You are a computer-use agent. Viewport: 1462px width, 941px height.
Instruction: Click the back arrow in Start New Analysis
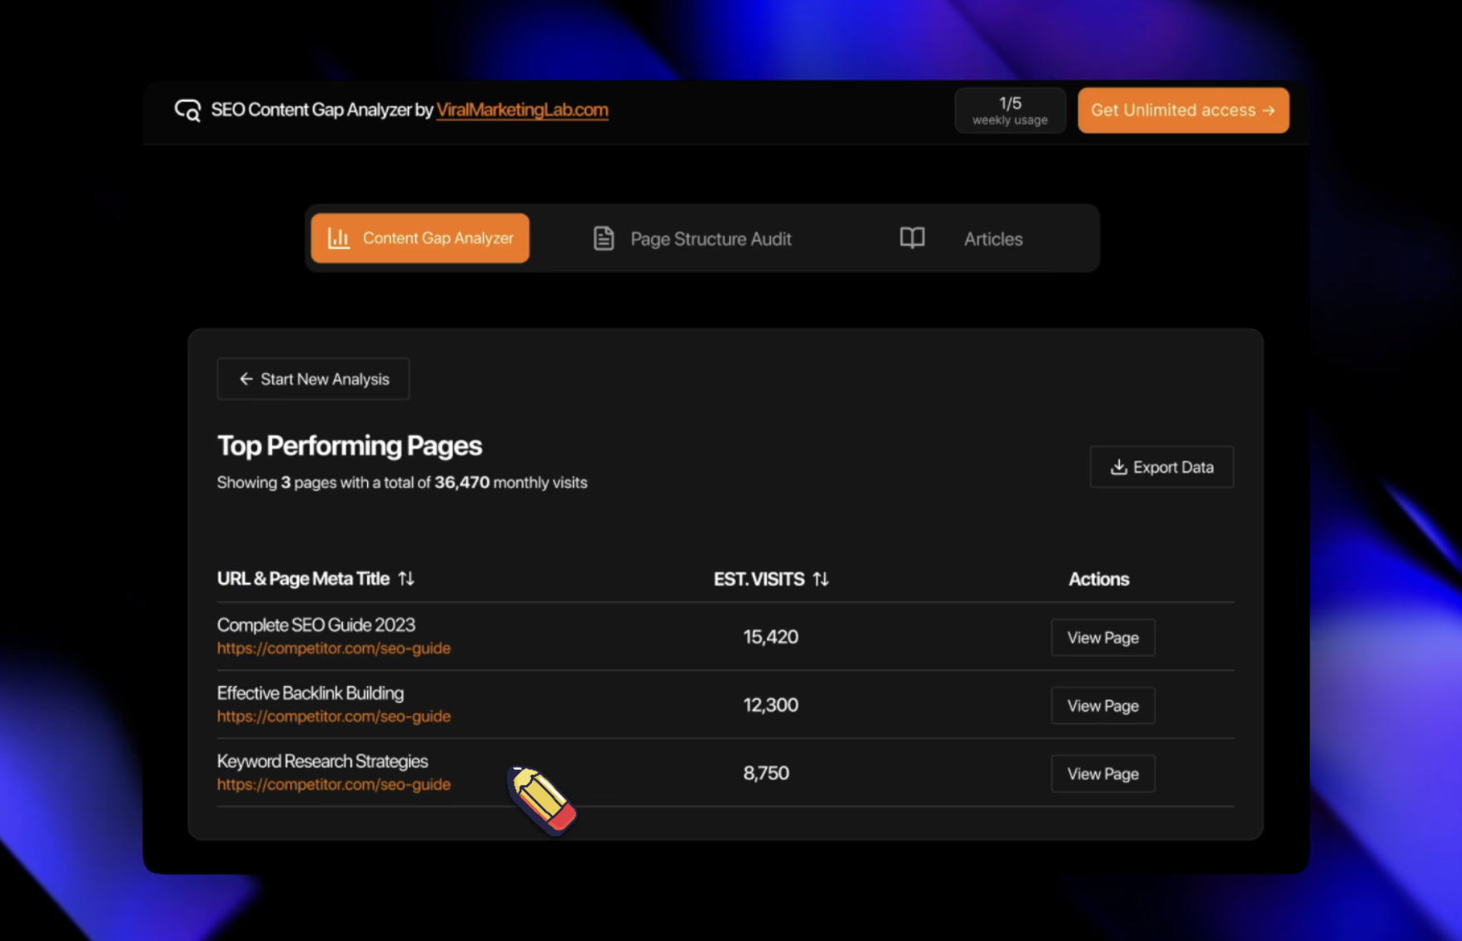(245, 379)
